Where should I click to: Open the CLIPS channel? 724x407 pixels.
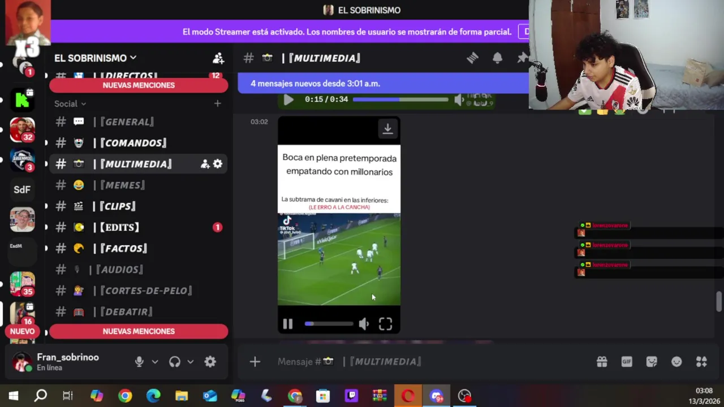coord(139,206)
